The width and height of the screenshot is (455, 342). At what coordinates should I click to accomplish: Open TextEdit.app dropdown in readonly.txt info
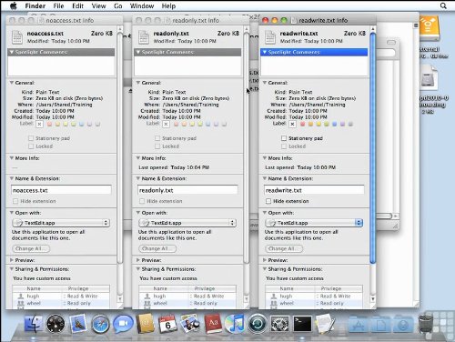(x=187, y=223)
